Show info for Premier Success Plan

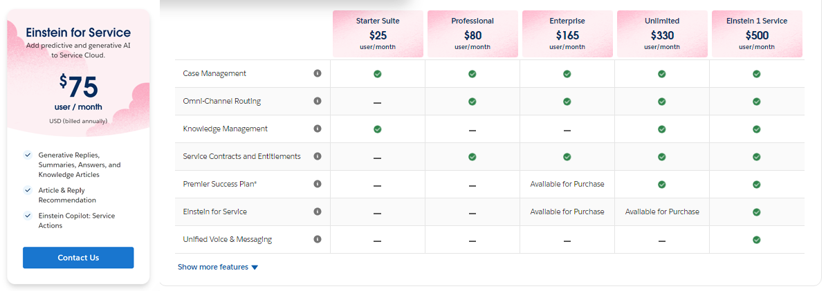[318, 184]
